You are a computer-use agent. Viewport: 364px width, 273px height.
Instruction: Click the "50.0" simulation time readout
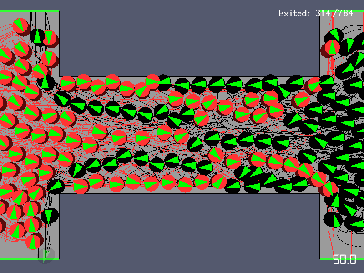pos(344,259)
